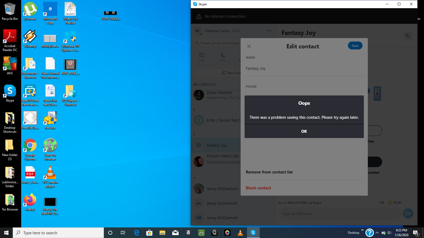Choose Block contact
This screenshot has height=238, width=424.
click(258, 188)
